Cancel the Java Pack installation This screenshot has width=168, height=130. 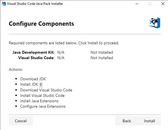tap(21, 121)
